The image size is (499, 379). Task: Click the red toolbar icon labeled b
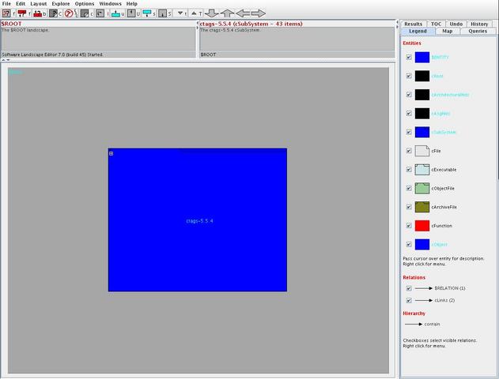click(37, 13)
